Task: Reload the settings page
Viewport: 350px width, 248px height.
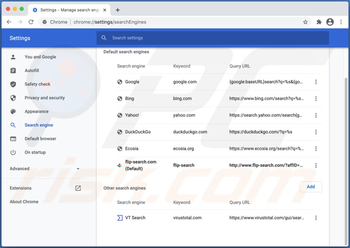Action: tap(31, 22)
